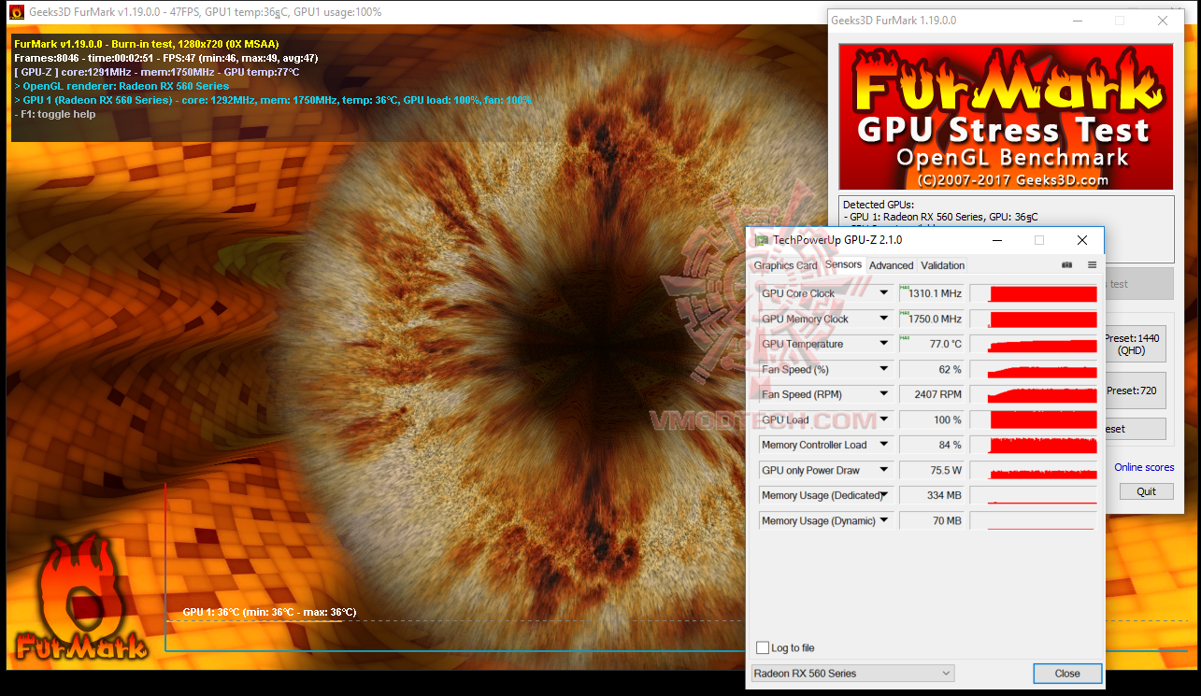
Task: Open the GPU only Power Draw dropdown
Action: 883,470
